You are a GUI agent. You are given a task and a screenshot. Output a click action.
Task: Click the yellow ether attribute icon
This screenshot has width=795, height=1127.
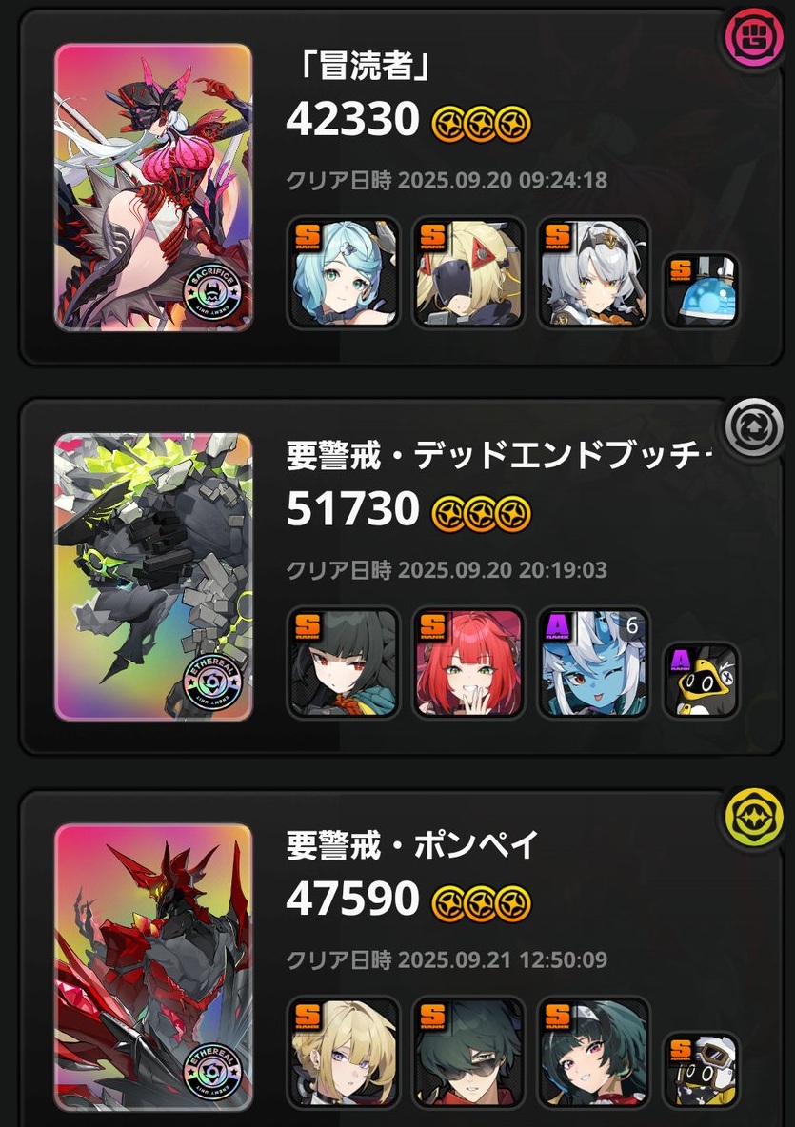pos(753,819)
